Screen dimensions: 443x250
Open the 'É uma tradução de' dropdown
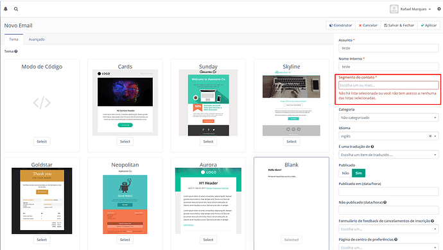click(x=388, y=155)
